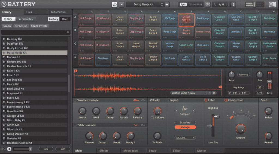Select the AR volume envelope shape icon
The width and height of the screenshot is (279, 154).
click(143, 100)
